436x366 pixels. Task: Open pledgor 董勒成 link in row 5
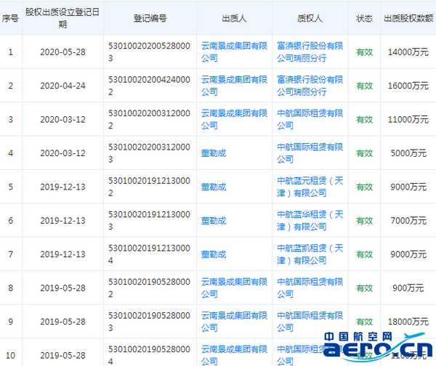coord(214,187)
